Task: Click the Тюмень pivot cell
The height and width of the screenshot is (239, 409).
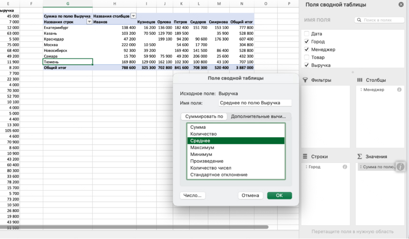Action: tap(68, 62)
